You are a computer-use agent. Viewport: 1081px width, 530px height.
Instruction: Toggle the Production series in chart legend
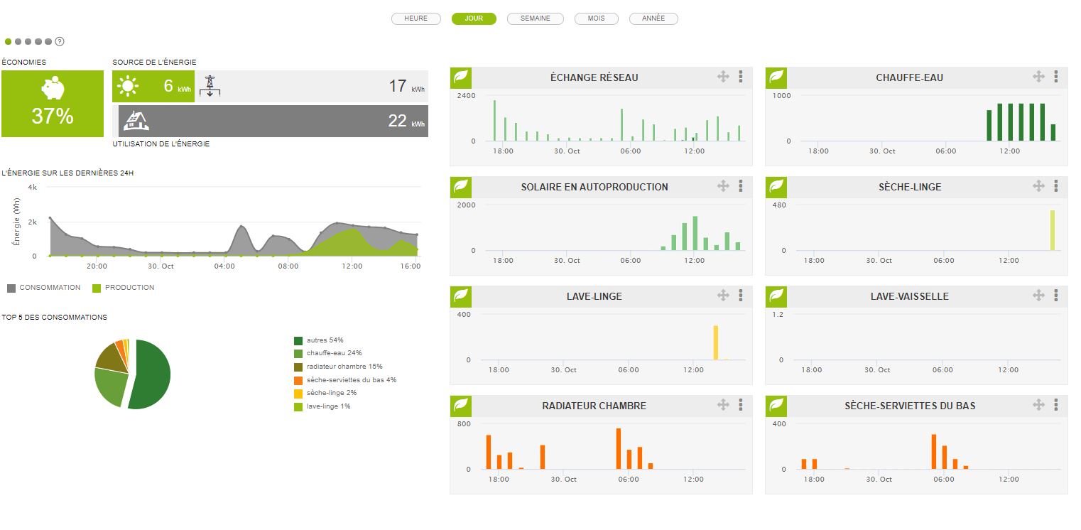click(97, 288)
